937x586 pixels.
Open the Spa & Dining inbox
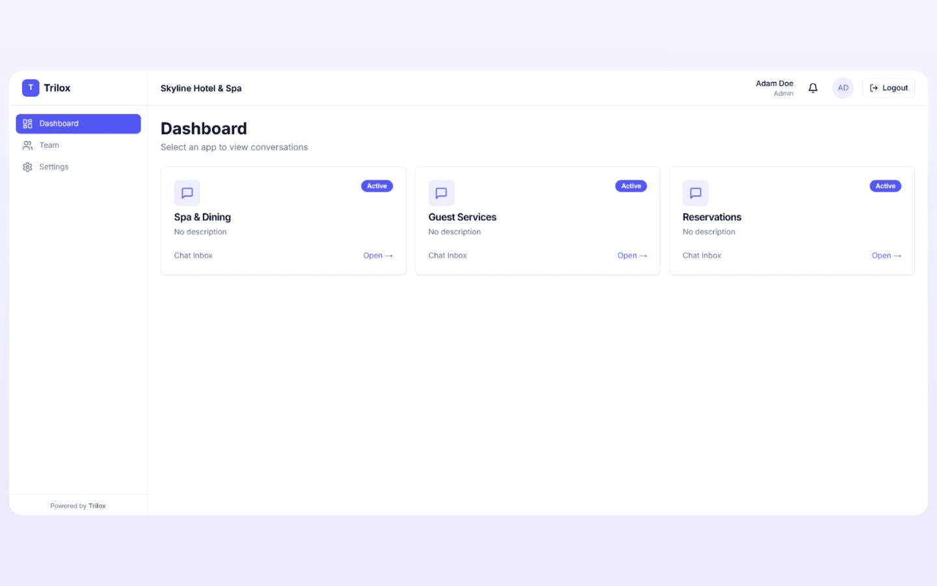coord(377,255)
